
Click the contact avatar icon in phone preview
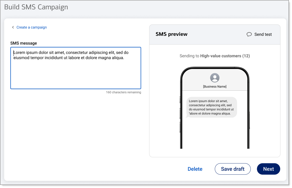click(x=215, y=78)
